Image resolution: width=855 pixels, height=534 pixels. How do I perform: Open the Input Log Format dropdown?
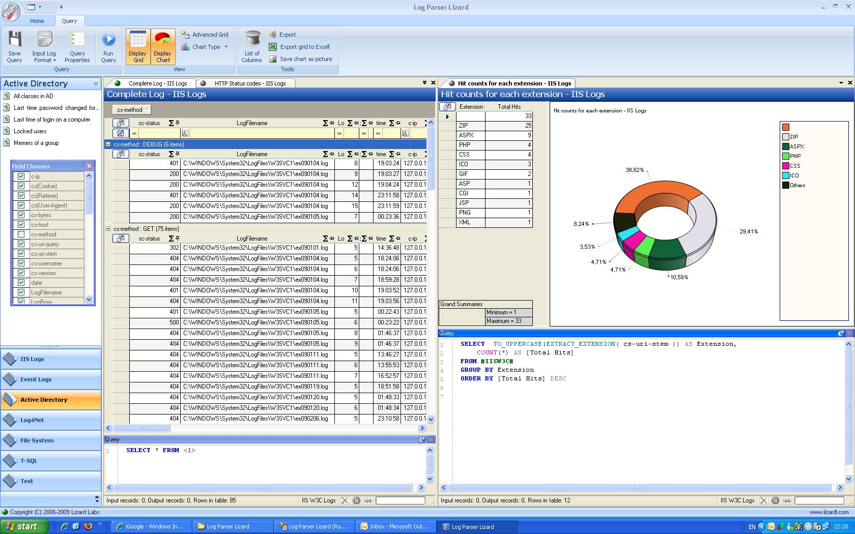[44, 57]
